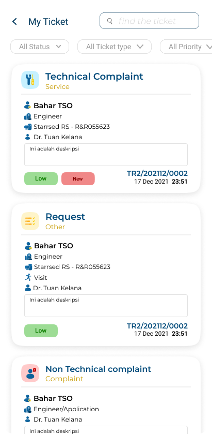Screen dimensions: 212x434
Task: Open ticket number in Technical Complaint card
Action: [x=157, y=173]
